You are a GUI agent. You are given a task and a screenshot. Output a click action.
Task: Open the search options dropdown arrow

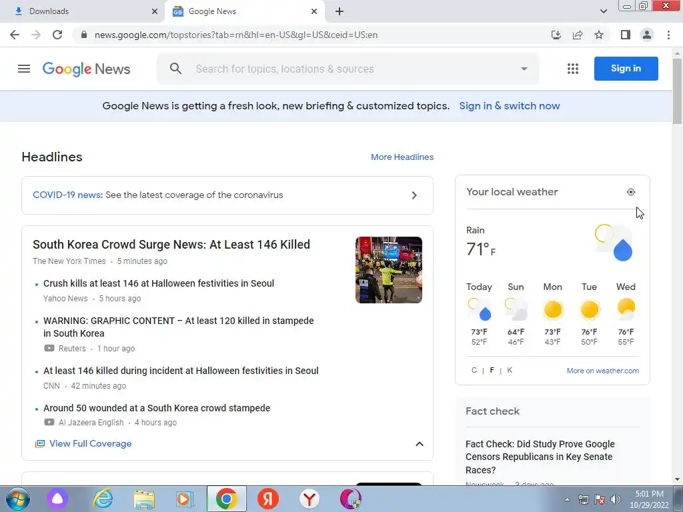pos(524,69)
